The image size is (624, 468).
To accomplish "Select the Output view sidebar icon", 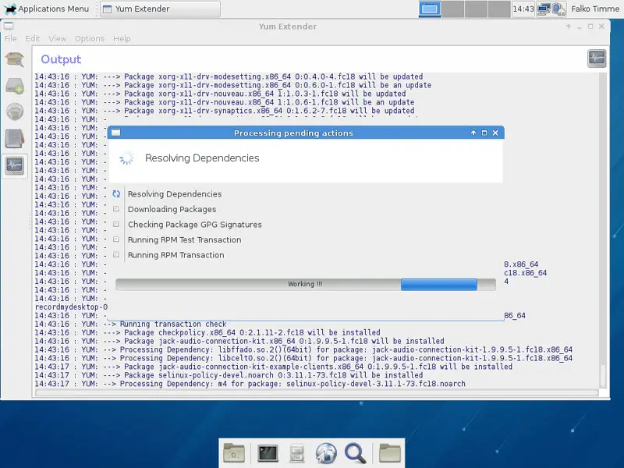I will tap(15, 165).
